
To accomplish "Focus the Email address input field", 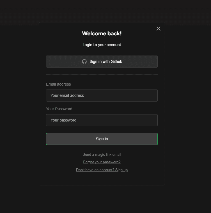I will tap(102, 95).
